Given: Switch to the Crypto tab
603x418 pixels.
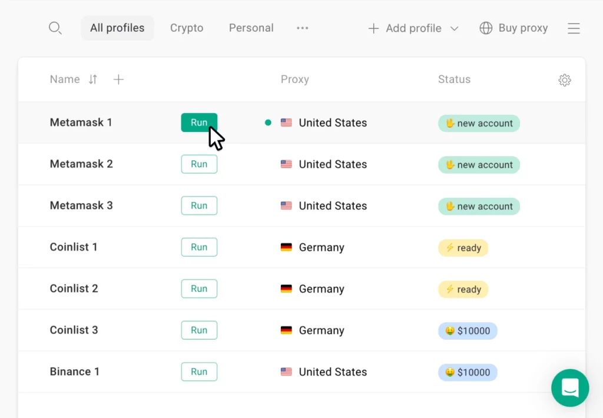Looking at the screenshot, I should pos(187,28).
